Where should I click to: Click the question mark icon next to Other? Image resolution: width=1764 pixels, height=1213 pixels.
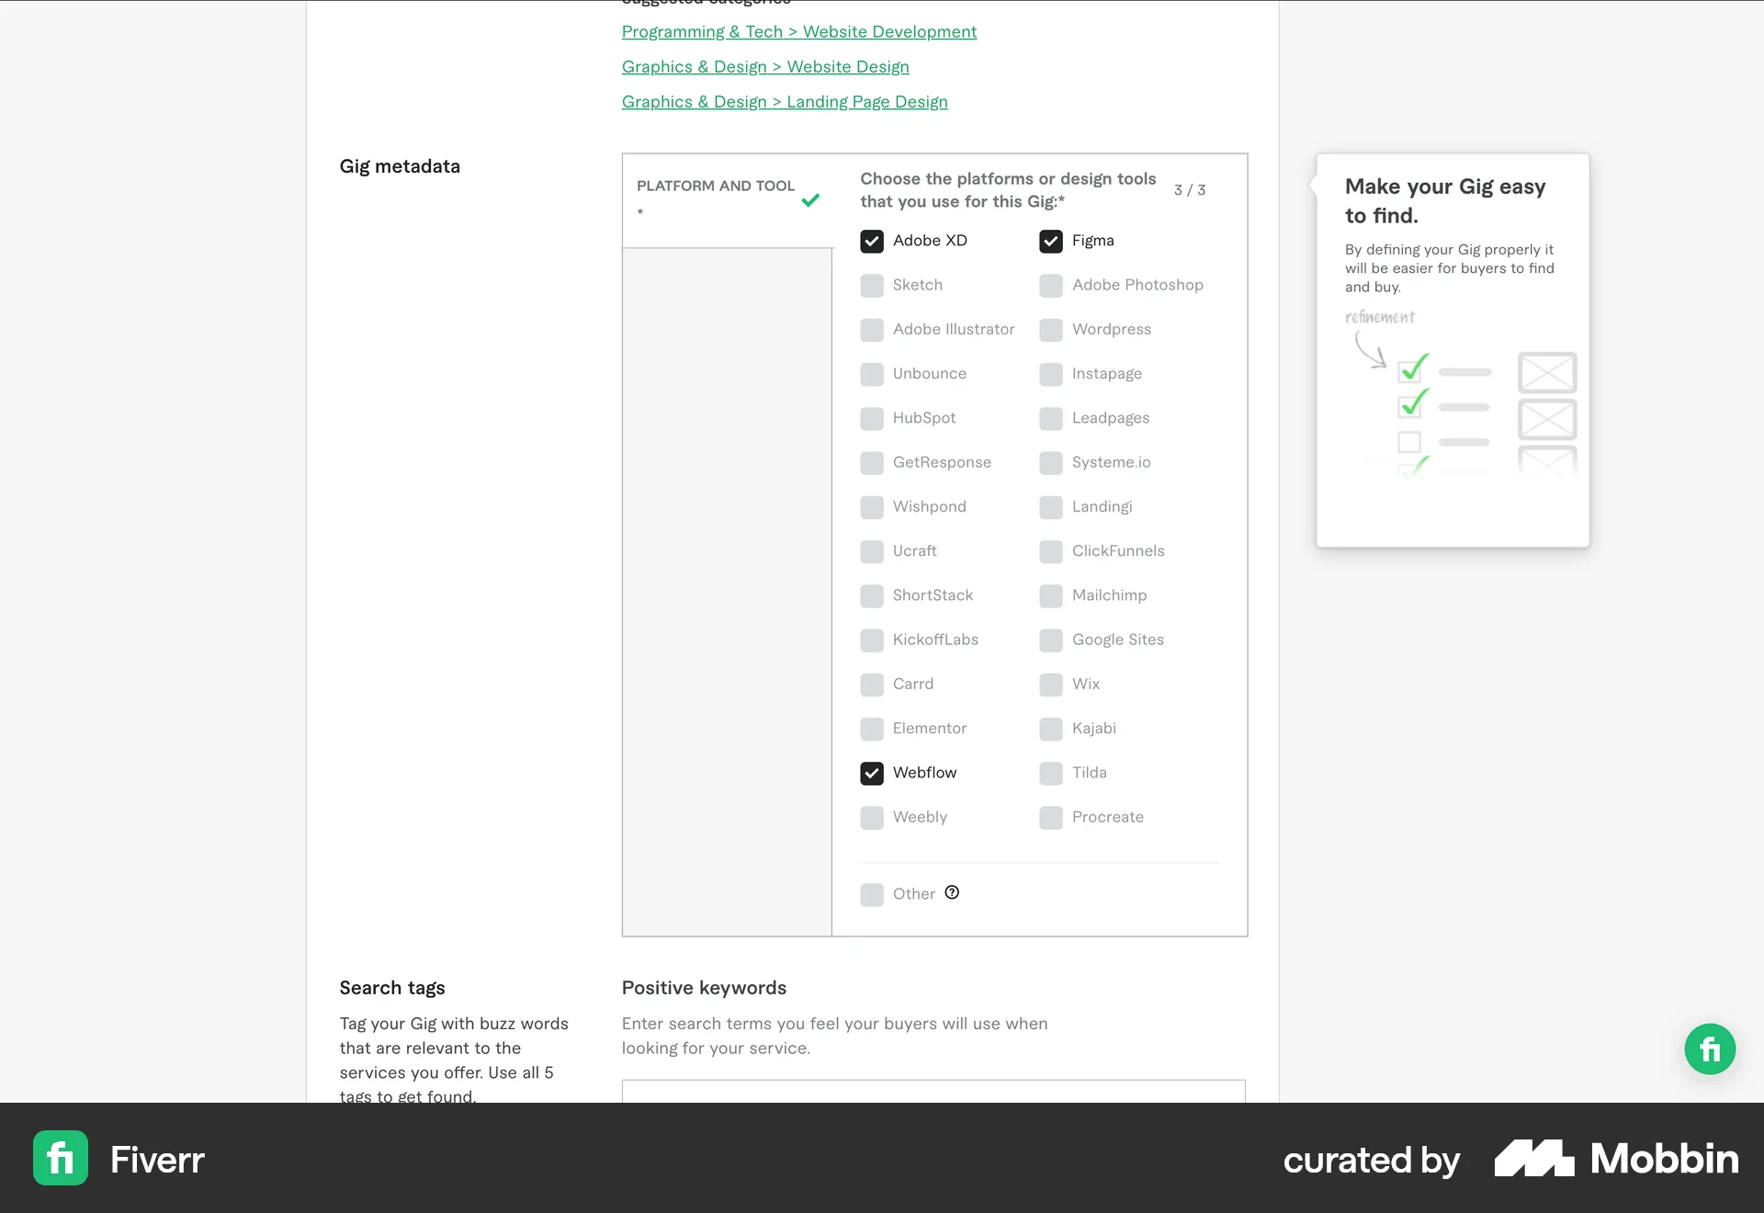[x=952, y=892]
